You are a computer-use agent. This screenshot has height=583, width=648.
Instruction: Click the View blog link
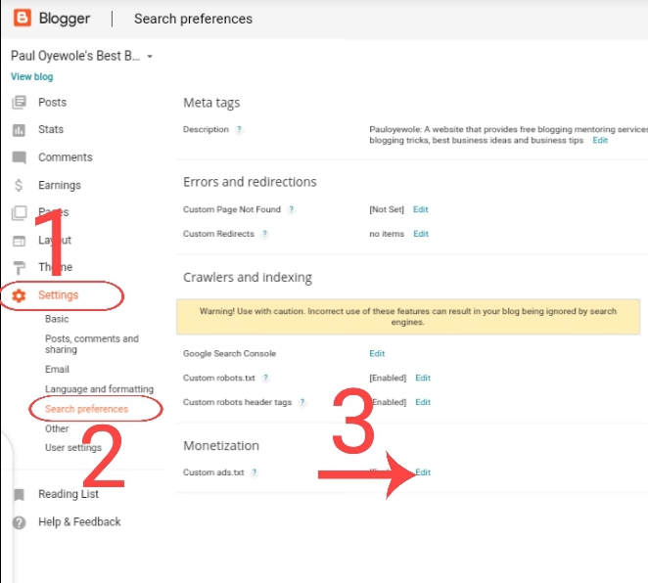(x=32, y=77)
